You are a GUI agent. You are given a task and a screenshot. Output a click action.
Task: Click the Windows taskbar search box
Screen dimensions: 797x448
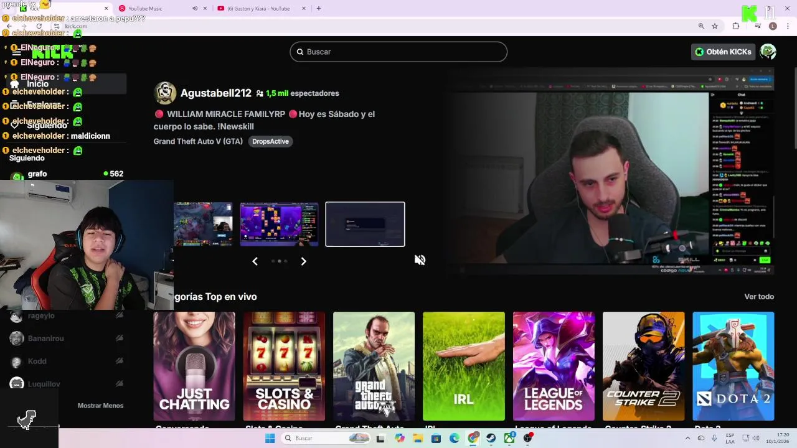[325, 439]
